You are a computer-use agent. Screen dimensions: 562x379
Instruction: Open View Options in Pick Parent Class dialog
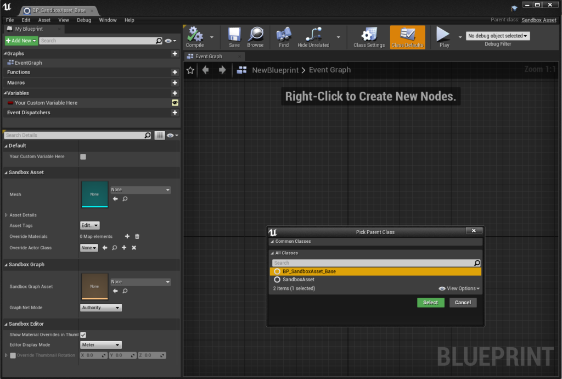tap(459, 288)
